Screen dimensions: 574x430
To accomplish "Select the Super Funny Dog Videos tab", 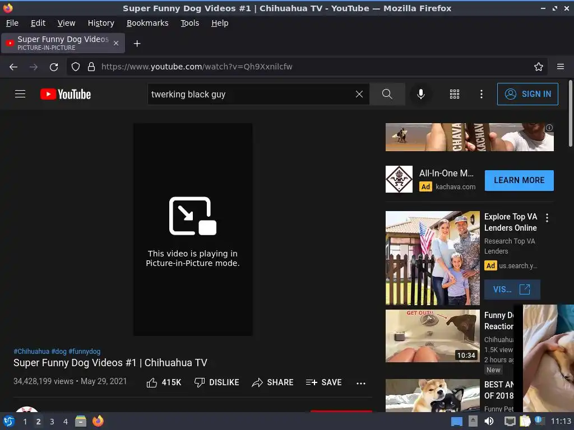I will 63,43.
